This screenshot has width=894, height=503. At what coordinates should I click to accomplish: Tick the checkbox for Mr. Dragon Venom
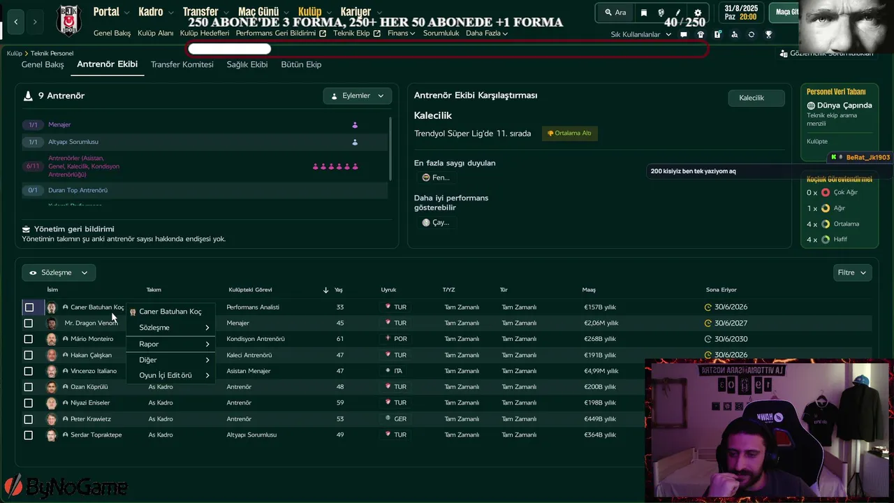point(29,323)
